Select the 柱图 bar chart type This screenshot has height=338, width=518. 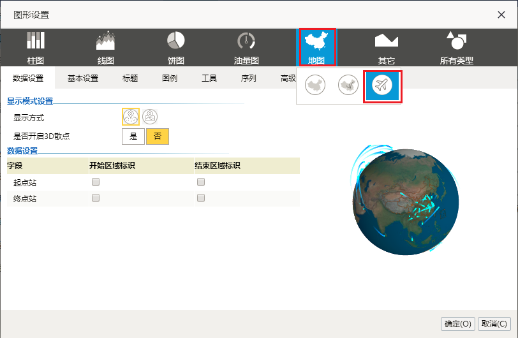point(35,48)
